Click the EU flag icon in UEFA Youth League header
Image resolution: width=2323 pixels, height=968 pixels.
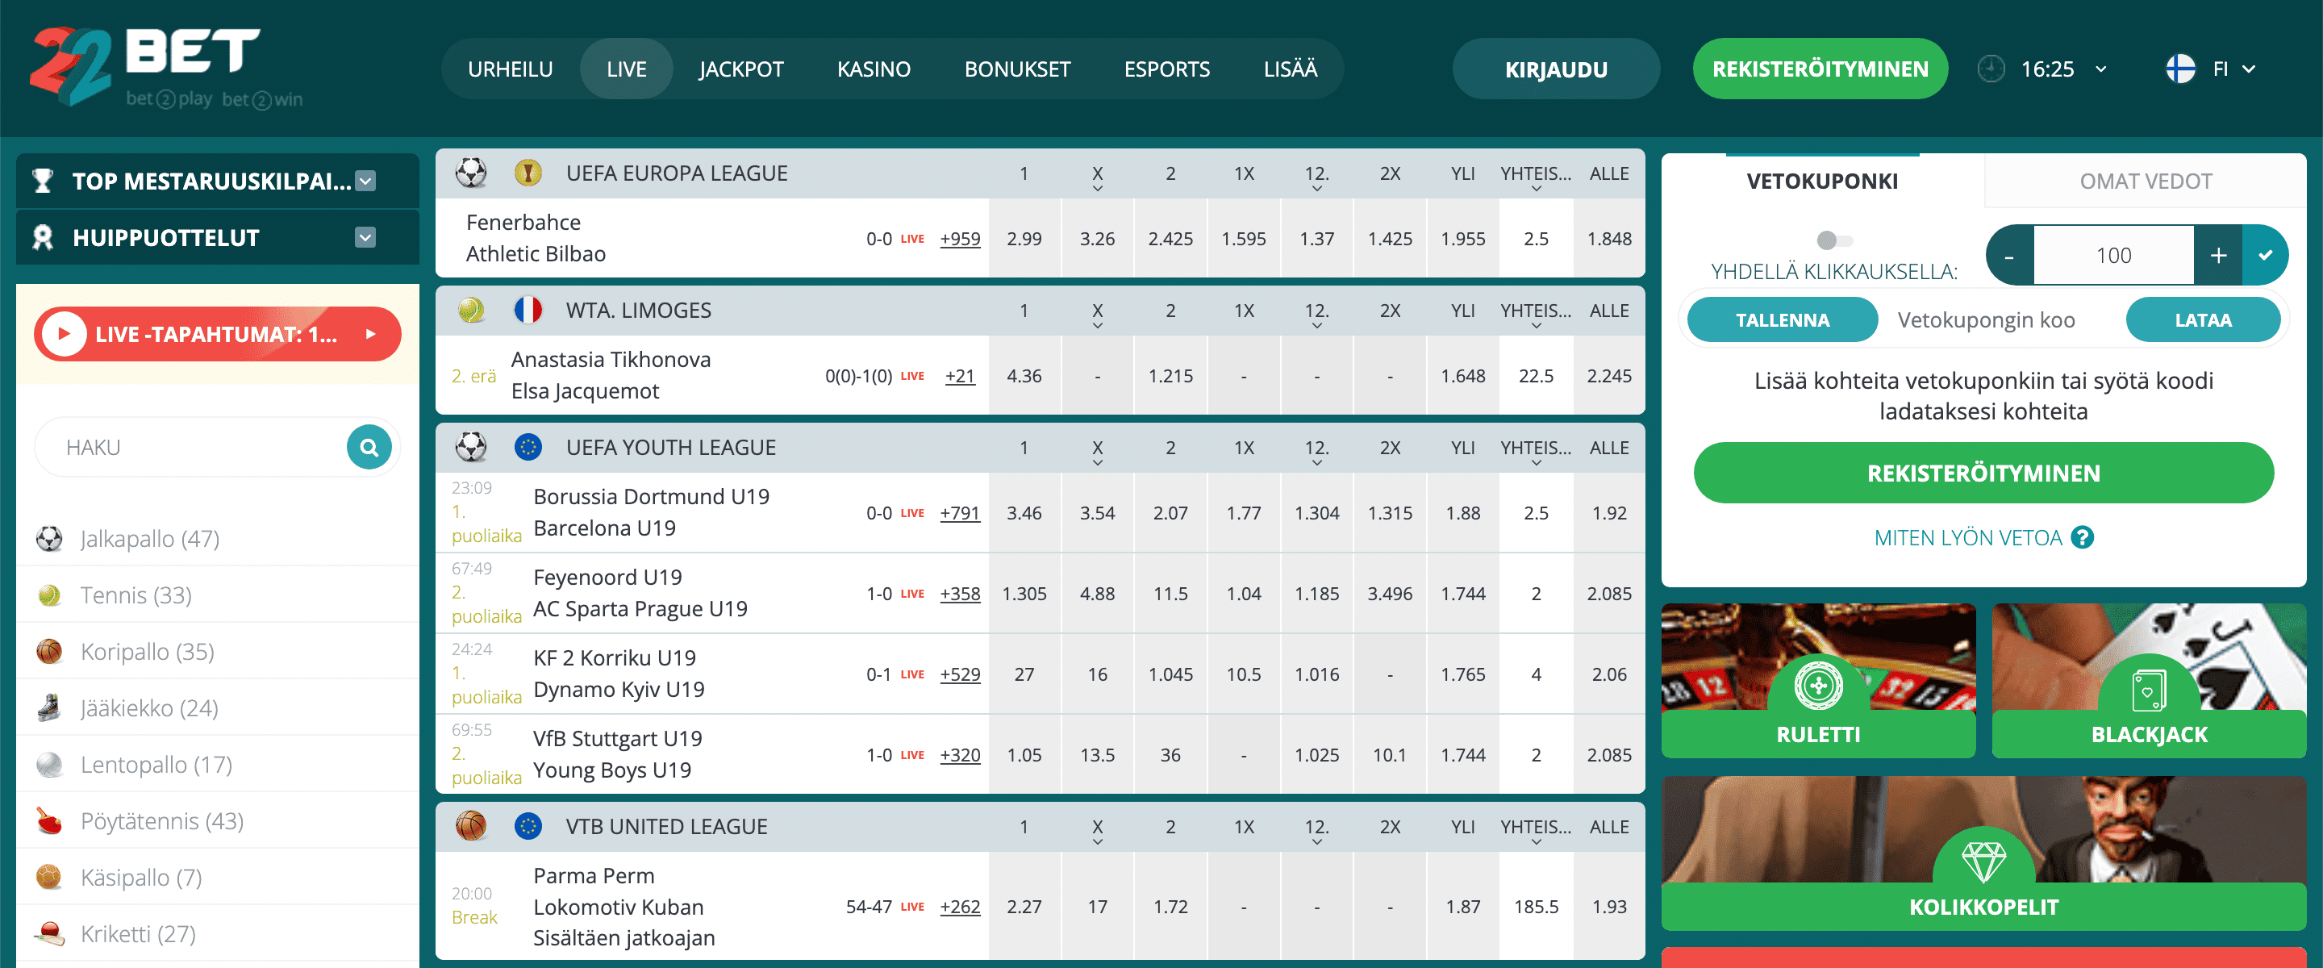(528, 448)
